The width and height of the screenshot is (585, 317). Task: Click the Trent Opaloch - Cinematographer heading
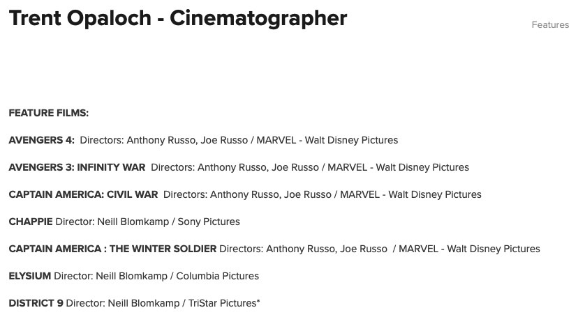point(178,18)
